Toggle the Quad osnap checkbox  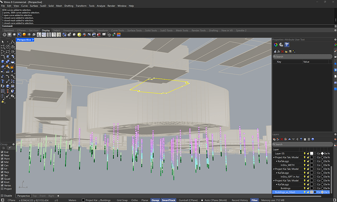click(x=2, y=179)
